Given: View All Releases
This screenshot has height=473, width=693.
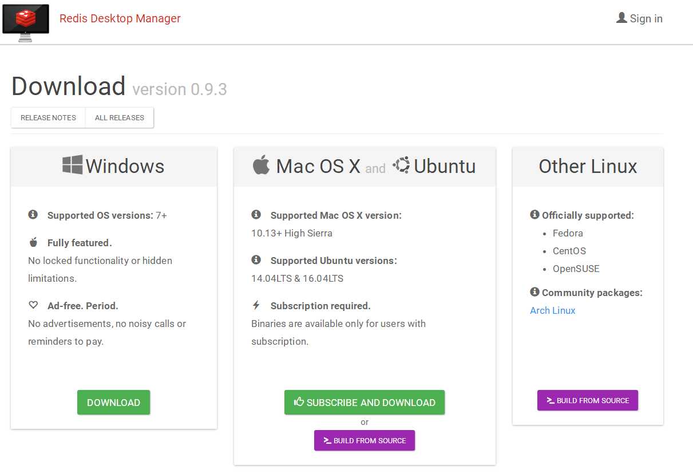Looking at the screenshot, I should [x=120, y=117].
